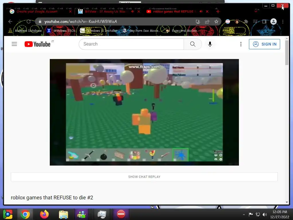The image size is (293, 220).
Task: Open the Start orb in taskbar
Action: coord(8,214)
